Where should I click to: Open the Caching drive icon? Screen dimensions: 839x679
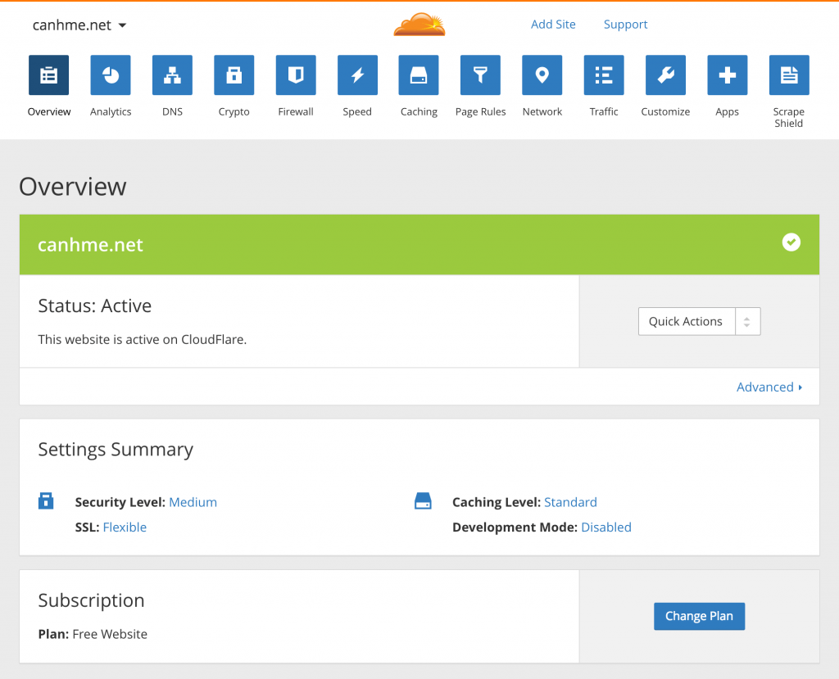pos(419,75)
